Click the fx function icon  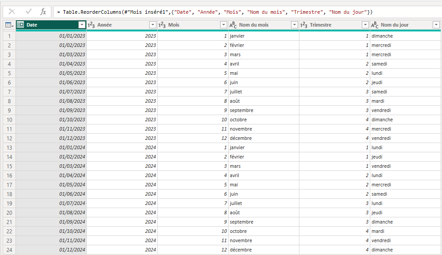pyautogui.click(x=43, y=12)
